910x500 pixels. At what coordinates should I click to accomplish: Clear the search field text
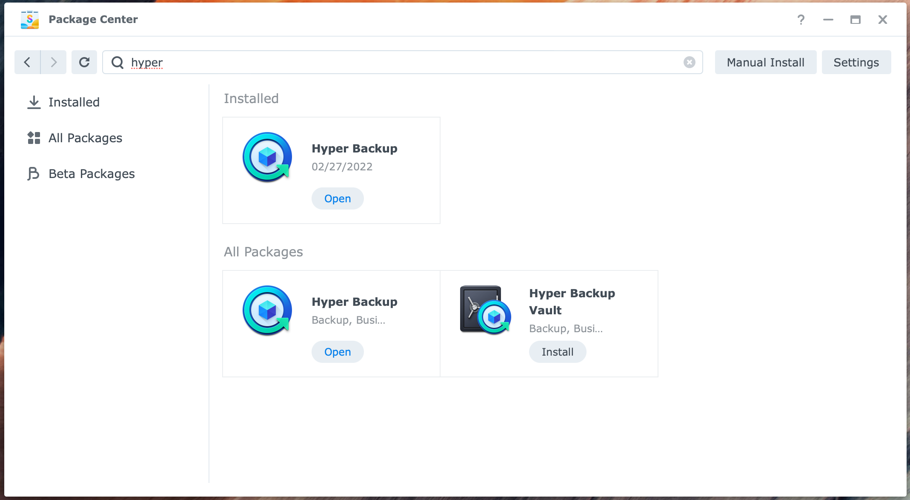pos(690,62)
